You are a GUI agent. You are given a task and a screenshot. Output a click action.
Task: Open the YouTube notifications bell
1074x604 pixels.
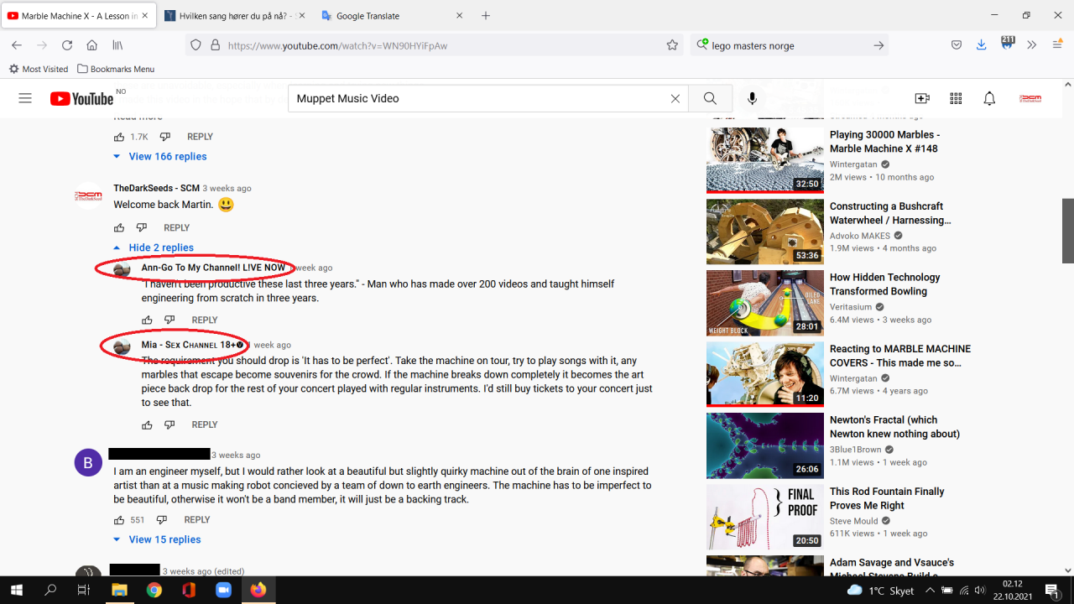point(989,98)
